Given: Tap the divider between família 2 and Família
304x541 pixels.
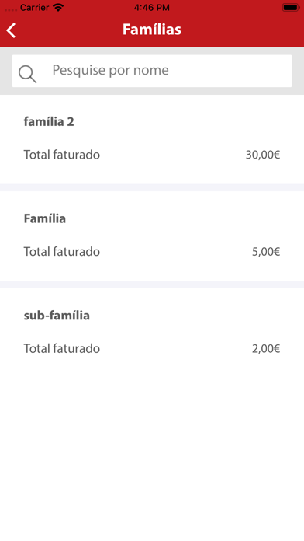Looking at the screenshot, I should tap(152, 187).
